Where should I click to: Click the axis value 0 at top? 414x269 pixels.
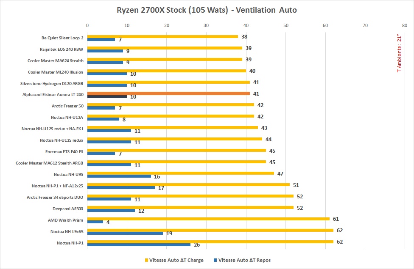click(87, 25)
